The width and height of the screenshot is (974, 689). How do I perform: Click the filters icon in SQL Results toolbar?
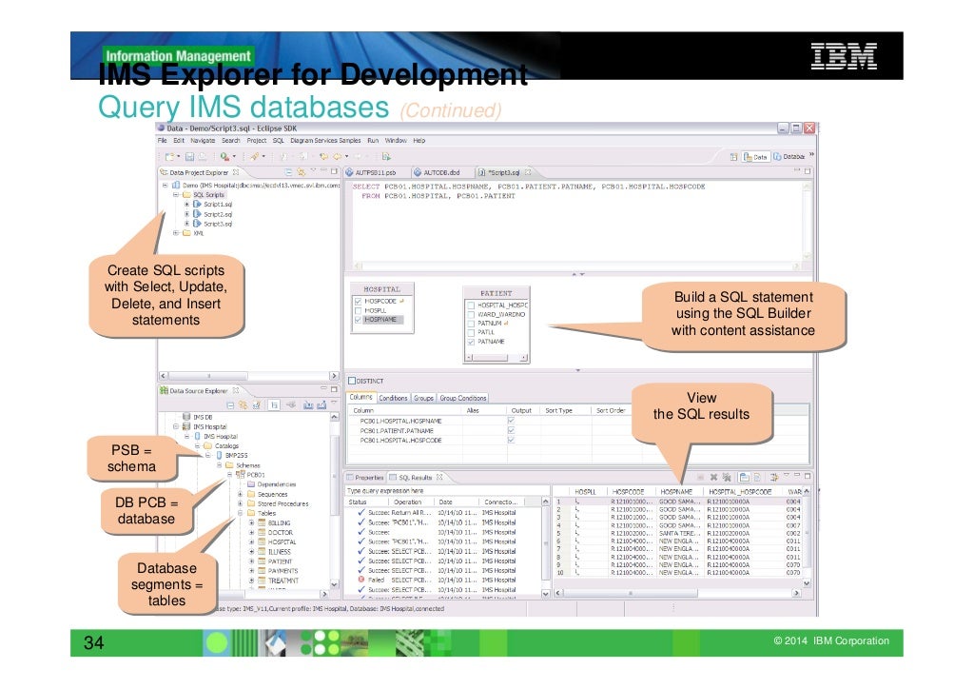click(x=774, y=477)
